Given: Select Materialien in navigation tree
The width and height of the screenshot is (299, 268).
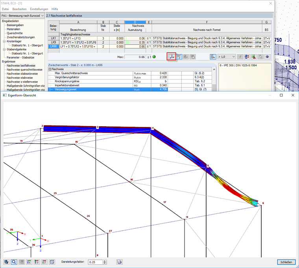Looking at the screenshot, I should click(x=13, y=29).
